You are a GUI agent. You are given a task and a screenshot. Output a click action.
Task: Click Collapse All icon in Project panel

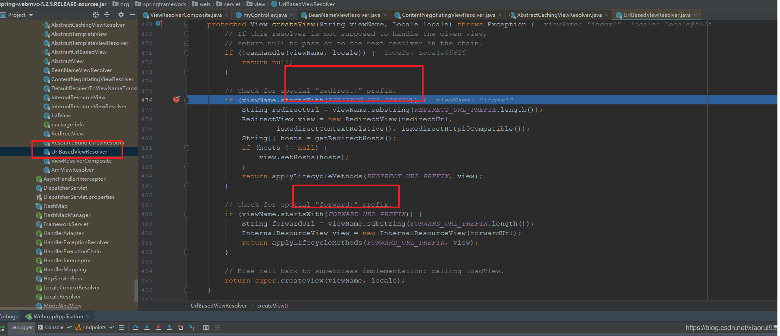(x=107, y=15)
